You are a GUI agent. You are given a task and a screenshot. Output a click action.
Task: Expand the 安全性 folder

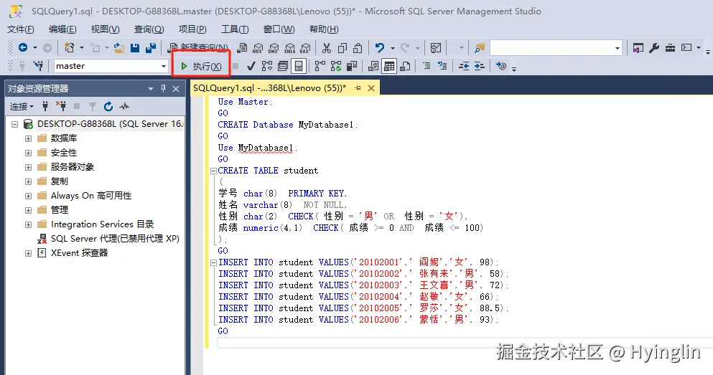point(28,153)
